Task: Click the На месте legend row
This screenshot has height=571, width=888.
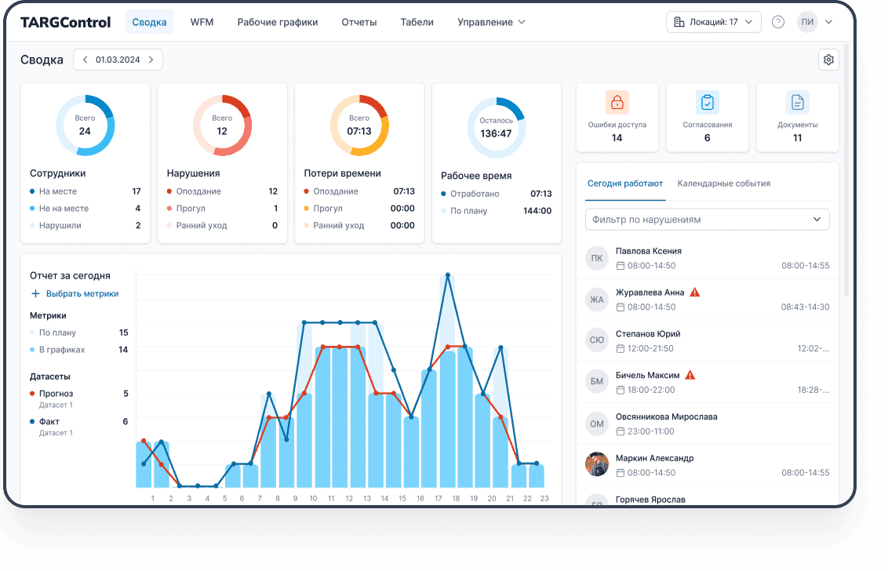Action: click(x=85, y=191)
